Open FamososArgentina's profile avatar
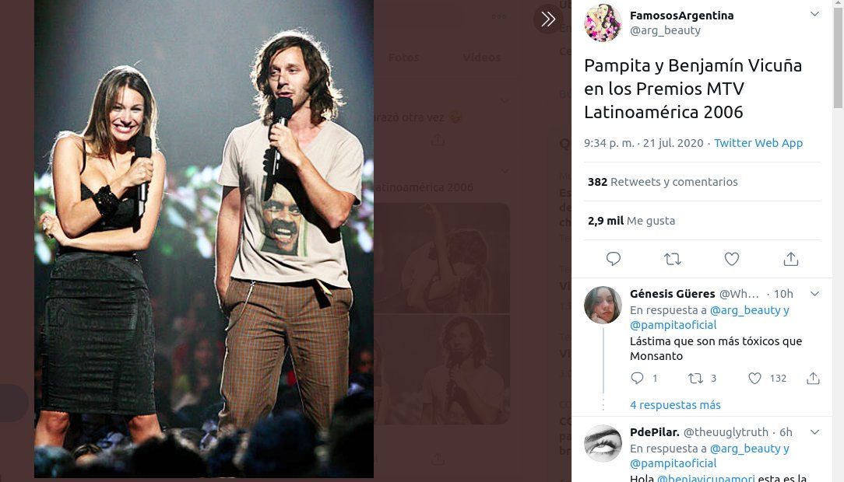Viewport: 844px width, 482px height. [603, 24]
